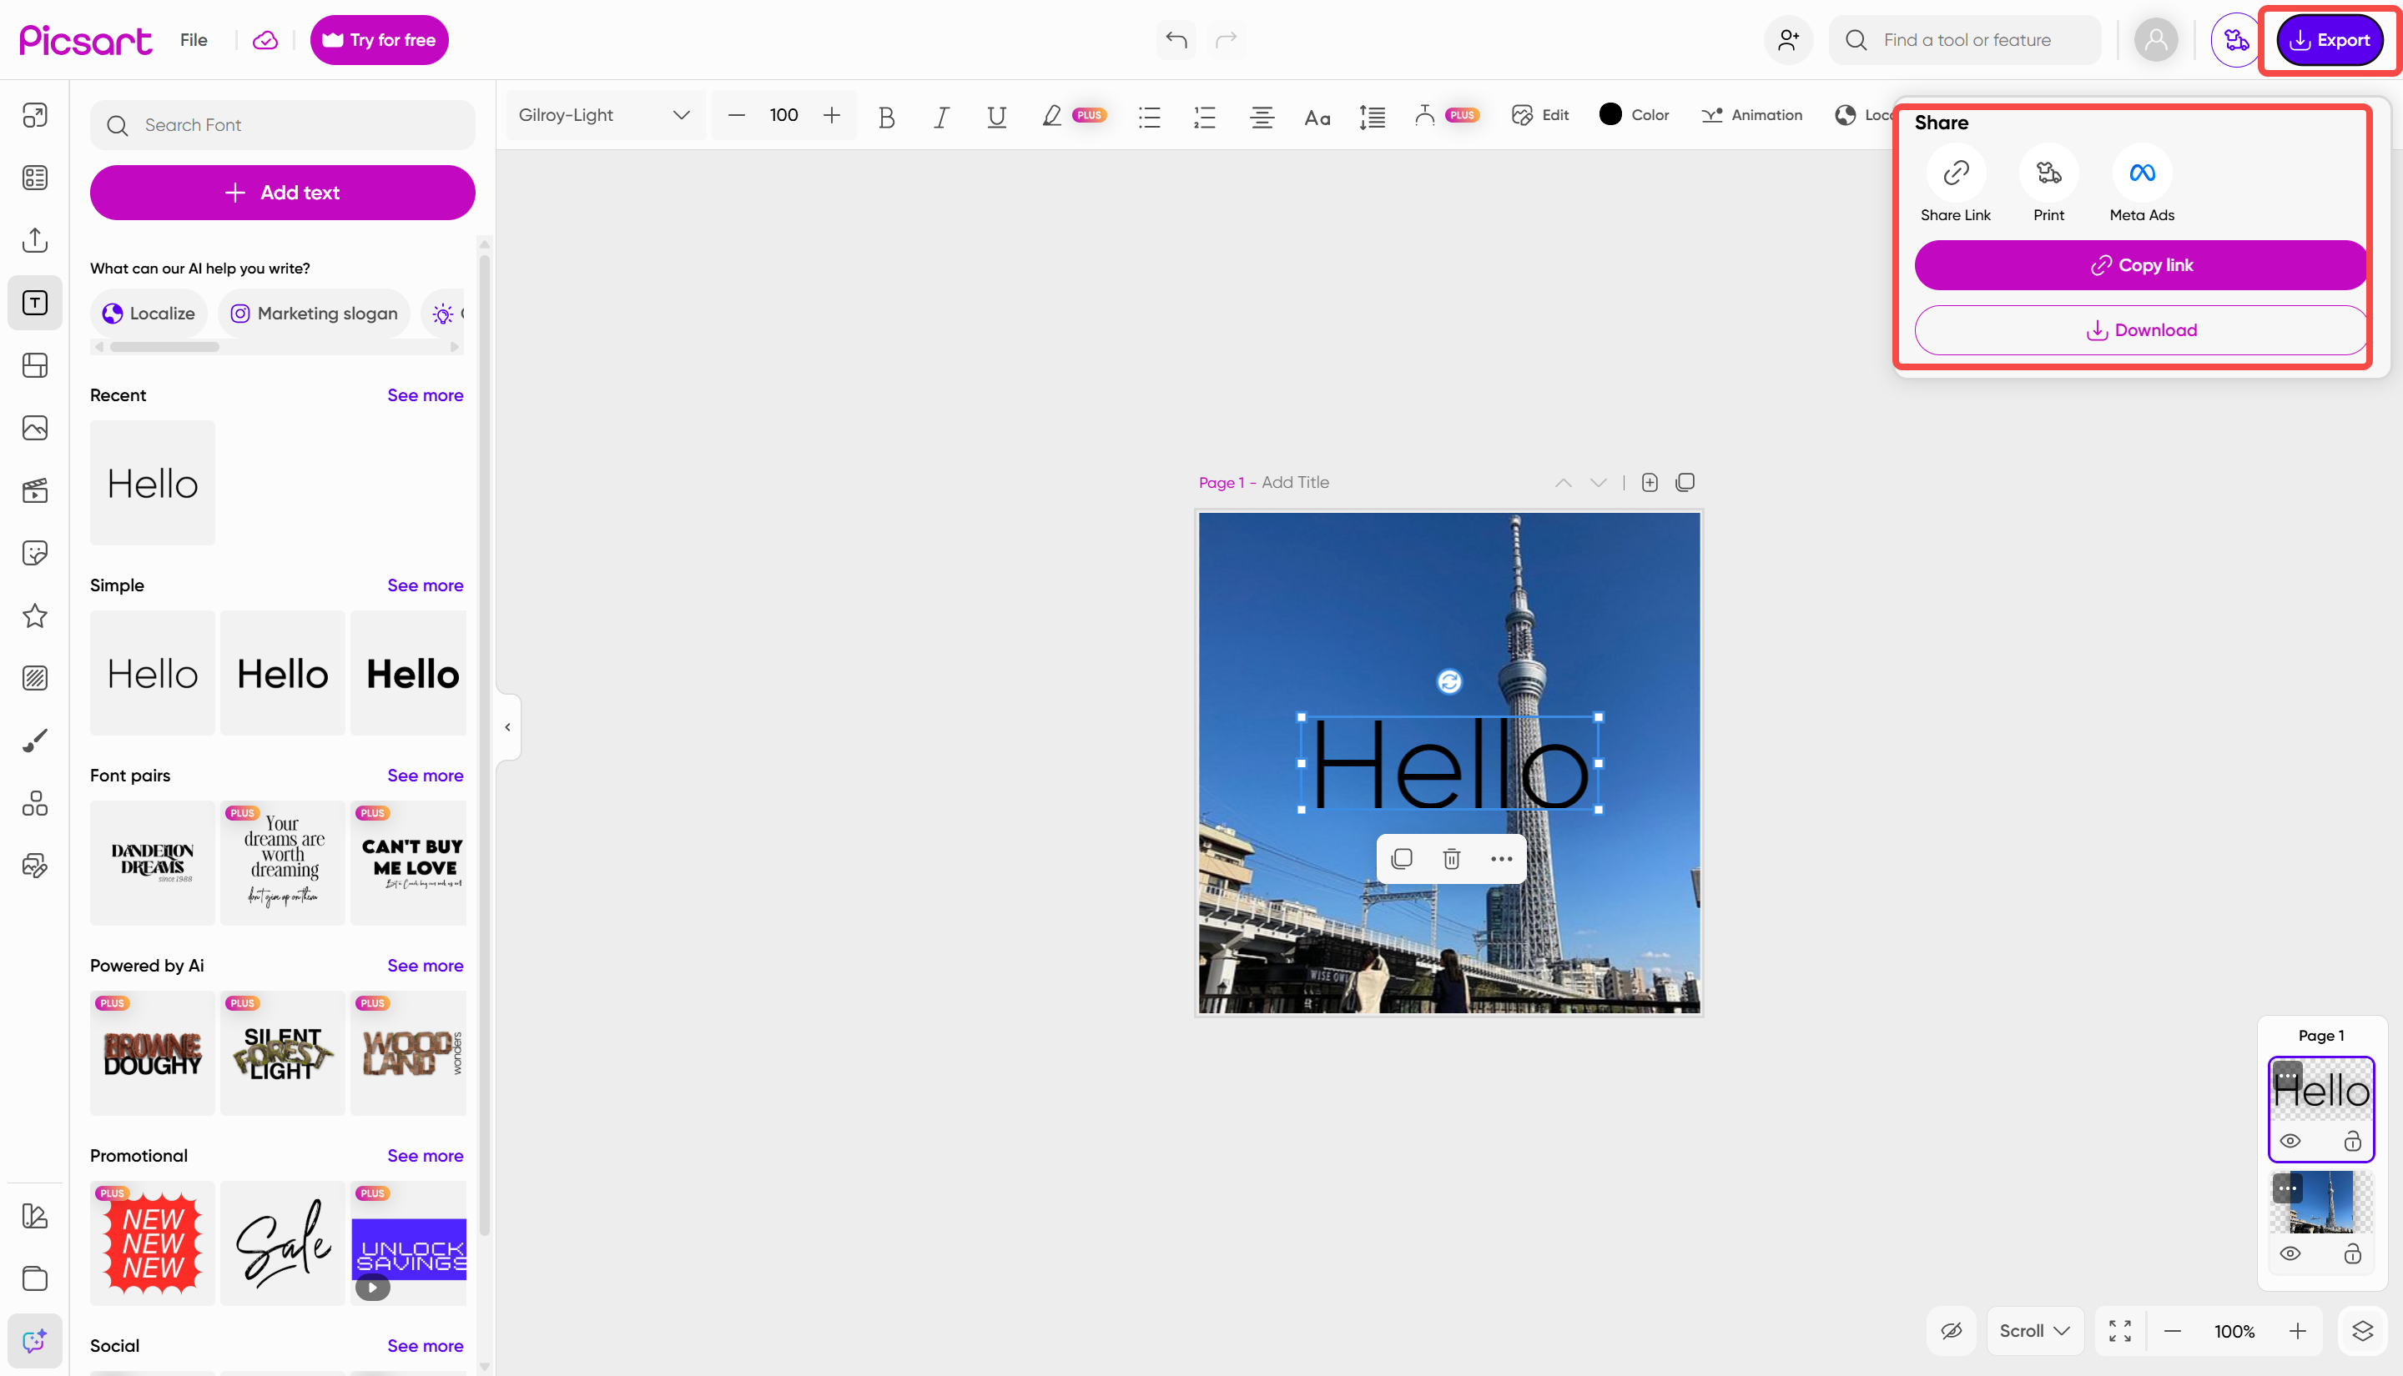Click the Undo arrow

1176,40
